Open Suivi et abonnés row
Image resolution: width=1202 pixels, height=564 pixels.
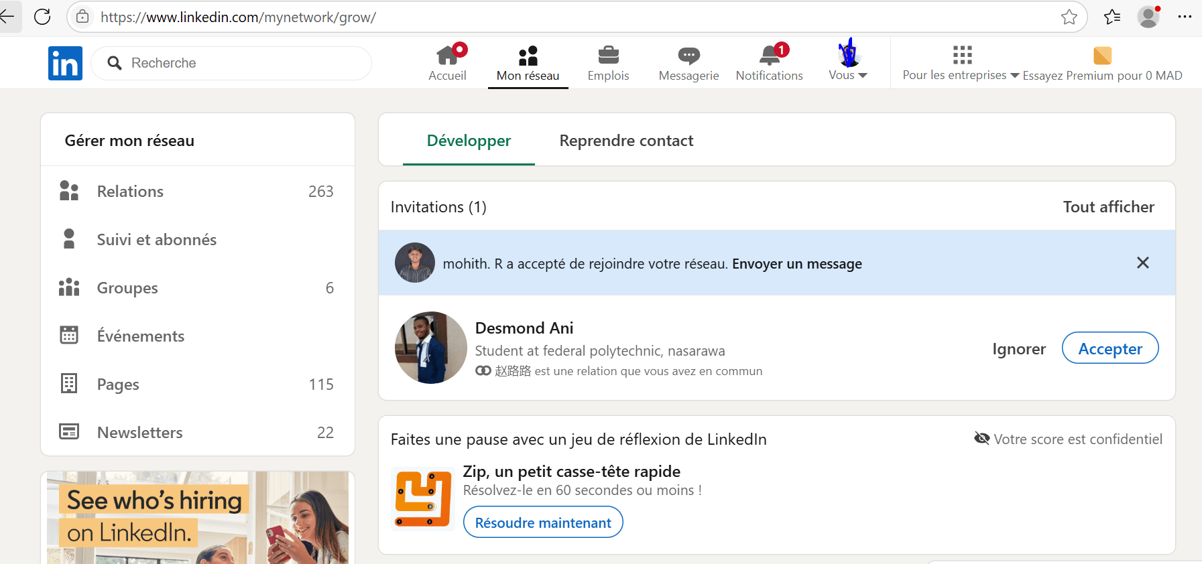point(198,240)
